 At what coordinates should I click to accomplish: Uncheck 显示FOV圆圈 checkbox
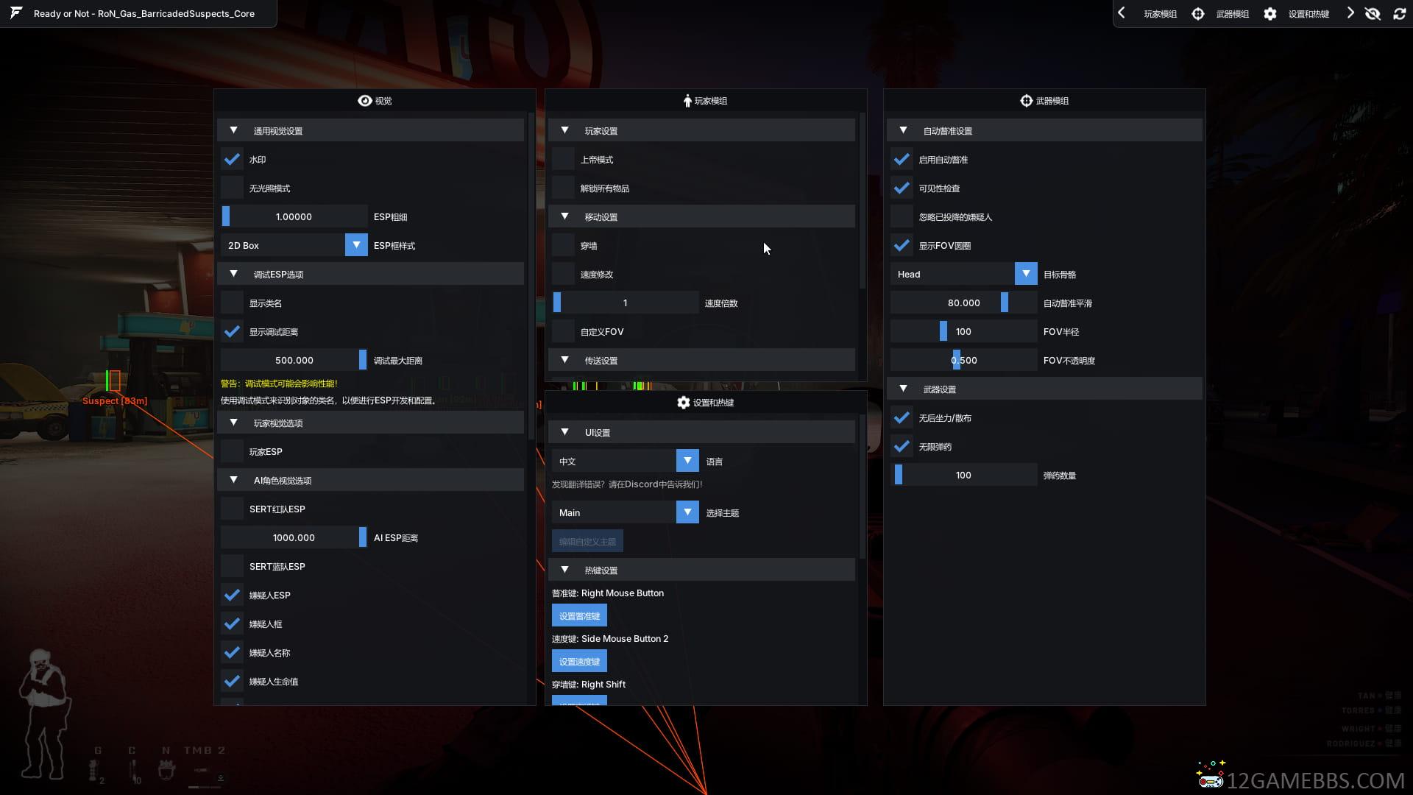tap(902, 245)
